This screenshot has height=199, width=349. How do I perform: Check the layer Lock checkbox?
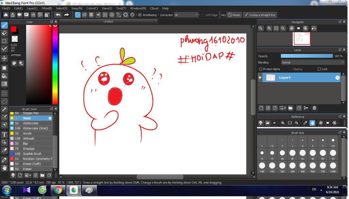[x=319, y=69]
